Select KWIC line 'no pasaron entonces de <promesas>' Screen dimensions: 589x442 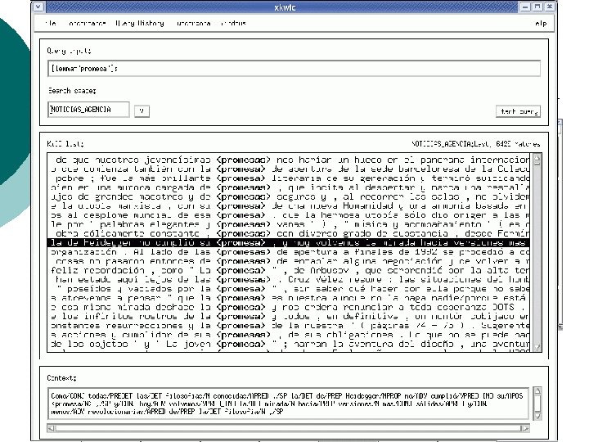(290, 261)
